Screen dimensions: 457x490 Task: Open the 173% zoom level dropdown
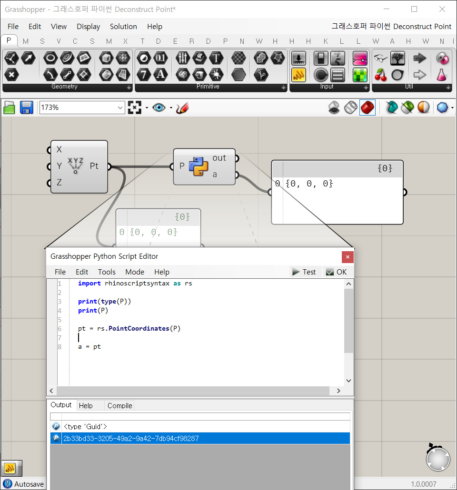point(120,108)
